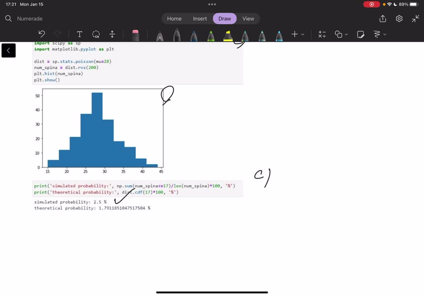Viewport: 424px width, 296px height.
Task: Exit full screen with the collapse arrows
Action: (415, 19)
